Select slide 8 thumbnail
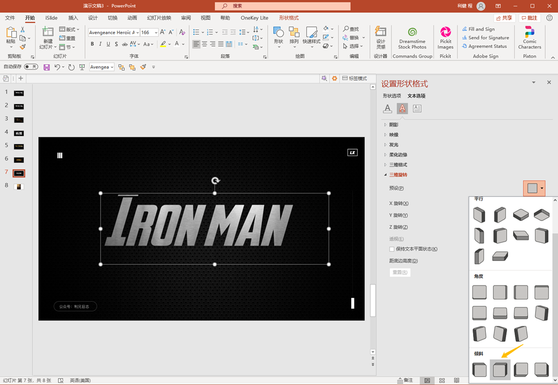 click(19, 187)
